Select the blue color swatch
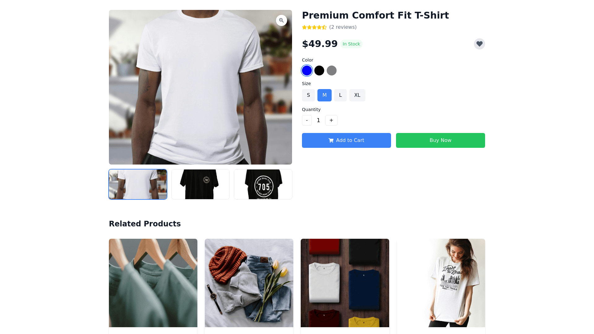The height and width of the screenshot is (334, 594). tap(307, 71)
